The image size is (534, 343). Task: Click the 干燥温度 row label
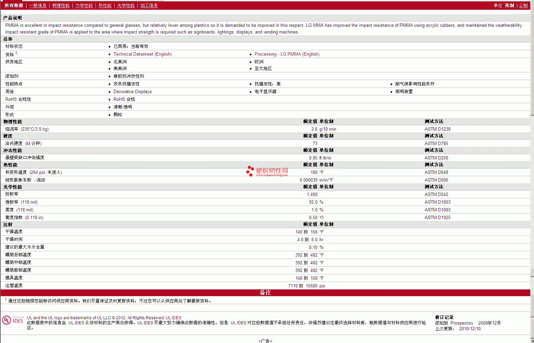[14, 231]
